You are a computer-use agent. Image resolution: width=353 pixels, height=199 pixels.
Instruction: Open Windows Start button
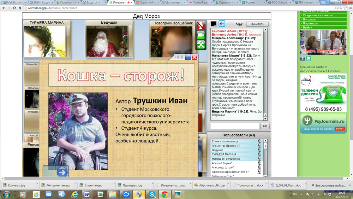[6, 194]
